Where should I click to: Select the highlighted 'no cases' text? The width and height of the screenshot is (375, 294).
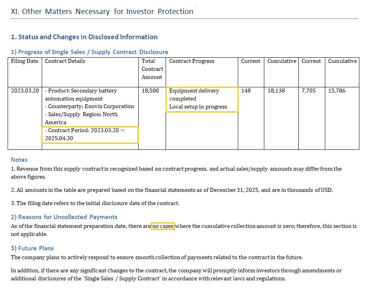pyautogui.click(x=162, y=226)
